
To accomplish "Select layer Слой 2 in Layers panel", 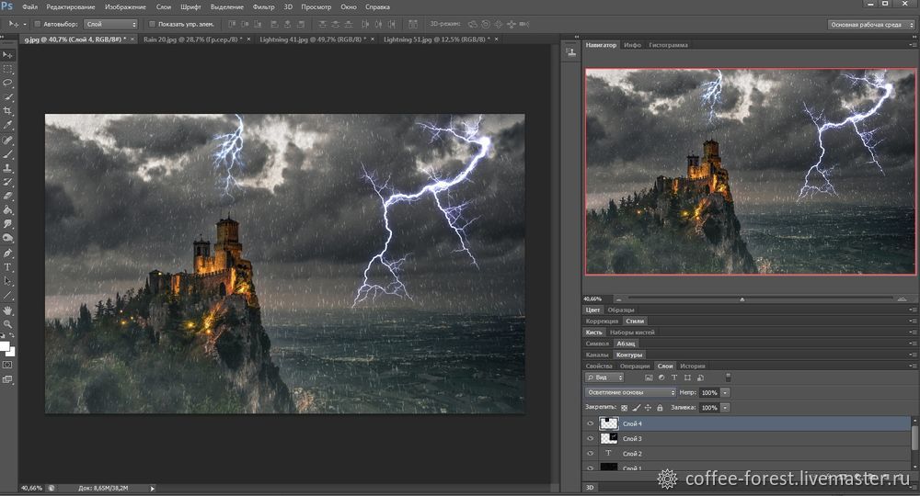I will click(632, 454).
